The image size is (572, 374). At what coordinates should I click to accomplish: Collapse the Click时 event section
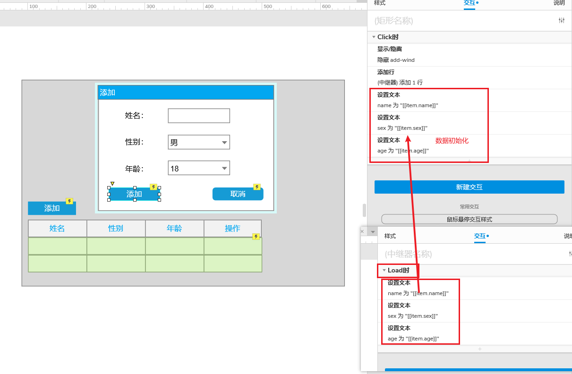tap(374, 37)
